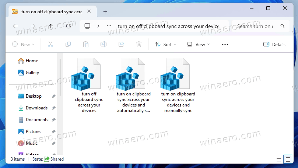Open the New item dropdown
This screenshot has width=298, height=168.
(x=23, y=45)
